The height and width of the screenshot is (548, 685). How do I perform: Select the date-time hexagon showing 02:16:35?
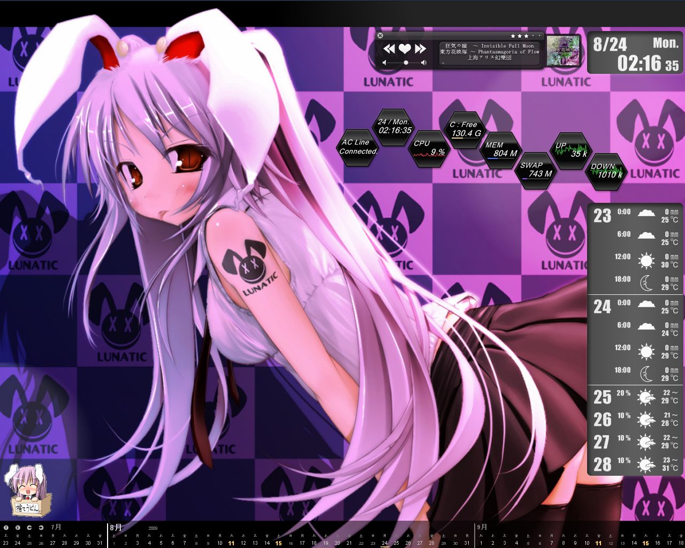pos(394,126)
